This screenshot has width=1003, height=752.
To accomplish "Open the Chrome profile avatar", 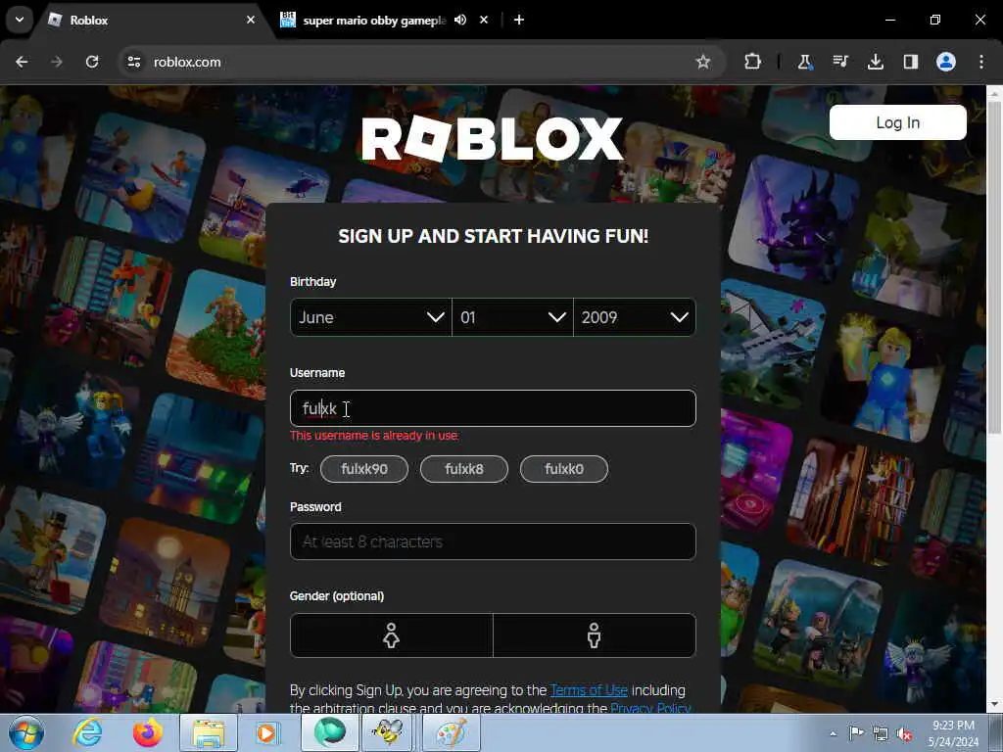I will [946, 62].
